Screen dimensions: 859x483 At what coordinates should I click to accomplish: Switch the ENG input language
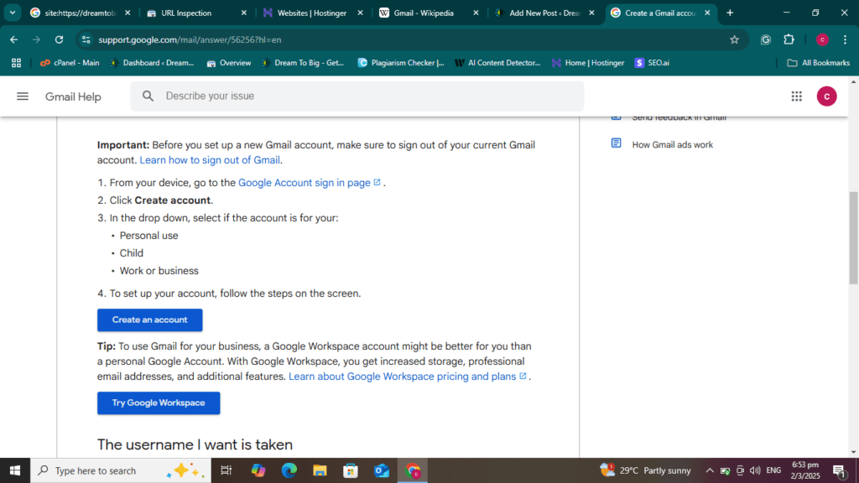pyautogui.click(x=773, y=470)
